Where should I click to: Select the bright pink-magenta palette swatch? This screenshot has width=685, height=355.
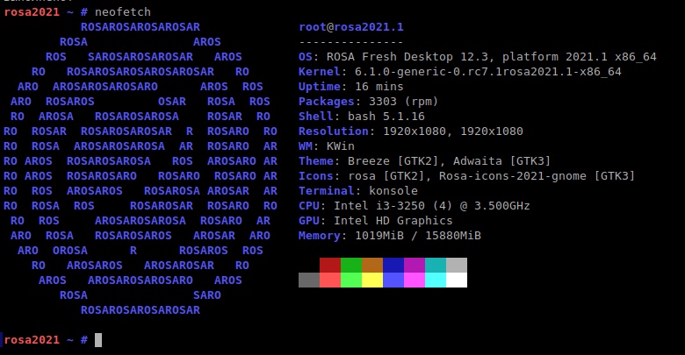[415, 280]
